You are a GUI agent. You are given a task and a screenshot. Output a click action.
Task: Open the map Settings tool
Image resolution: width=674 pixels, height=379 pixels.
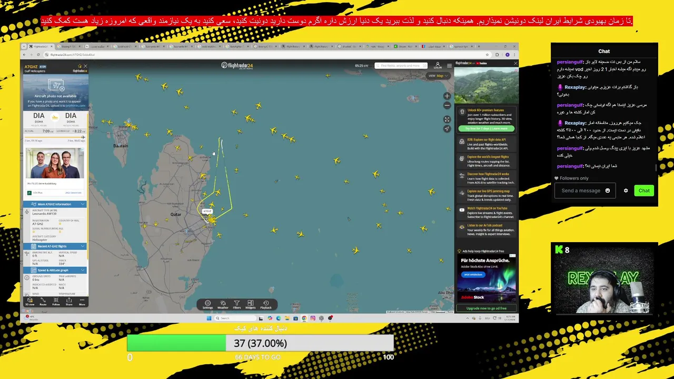(207, 305)
